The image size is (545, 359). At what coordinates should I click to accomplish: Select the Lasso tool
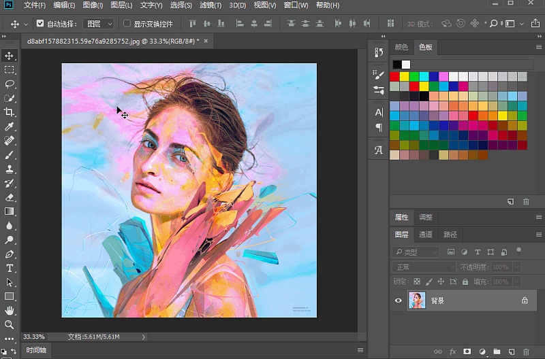click(10, 84)
